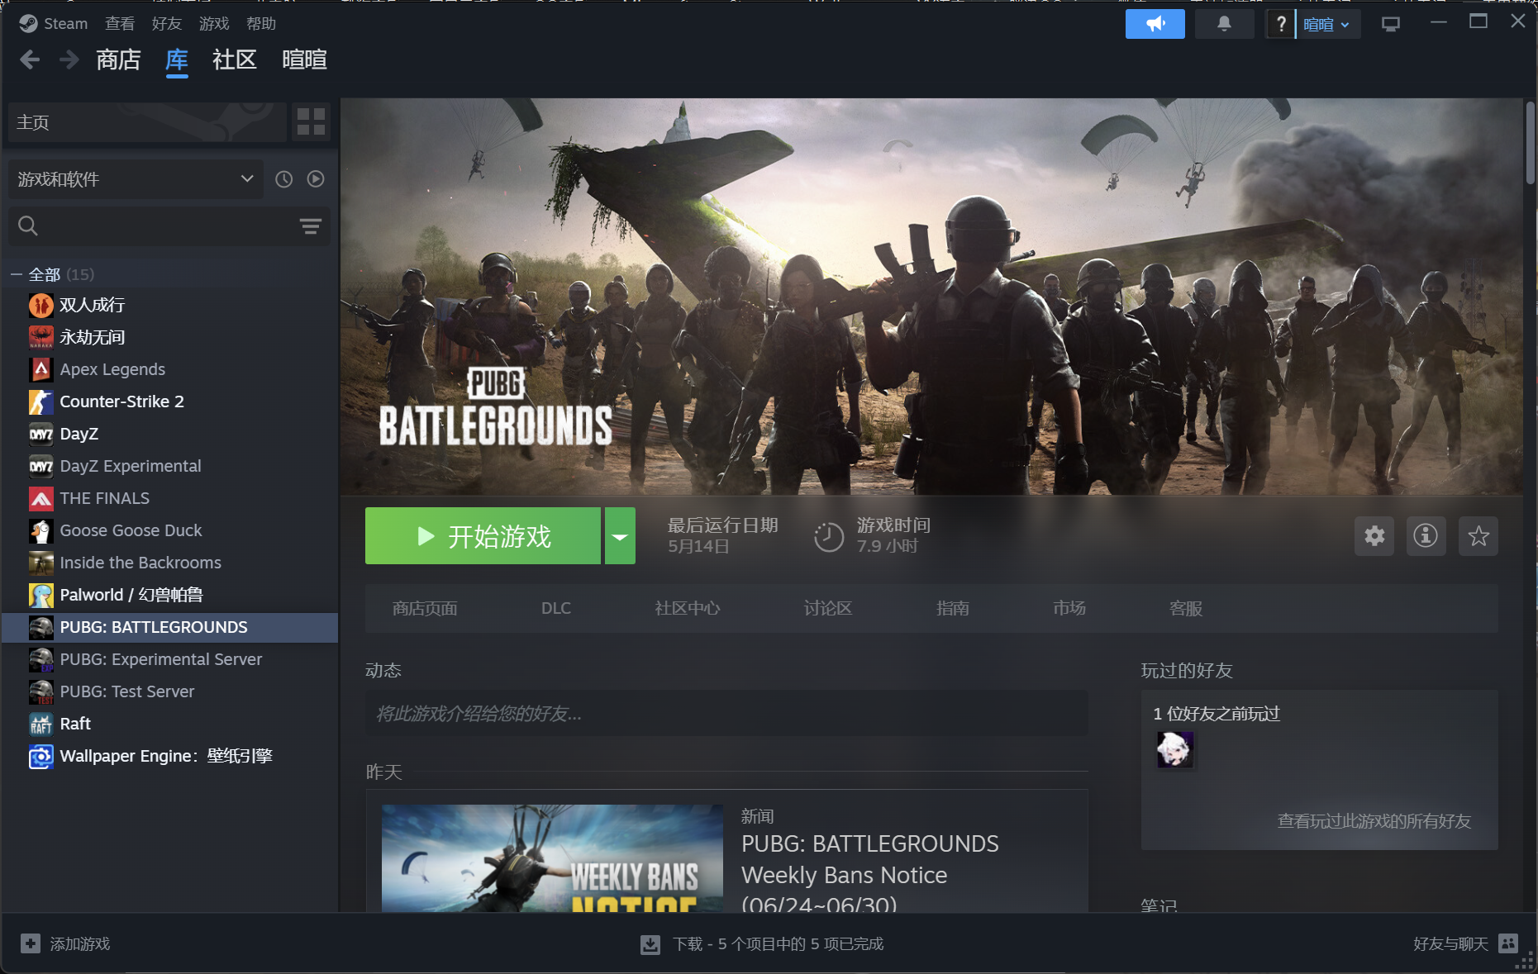The height and width of the screenshot is (974, 1538).
Task: Click the vertical scrollbar on right side
Action: 1530,145
